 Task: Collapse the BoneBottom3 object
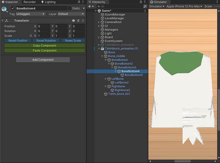(112, 67)
